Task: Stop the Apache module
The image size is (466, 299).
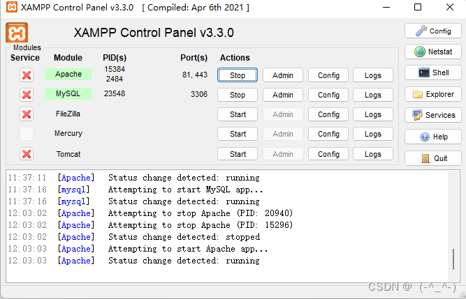Action: [x=238, y=75]
